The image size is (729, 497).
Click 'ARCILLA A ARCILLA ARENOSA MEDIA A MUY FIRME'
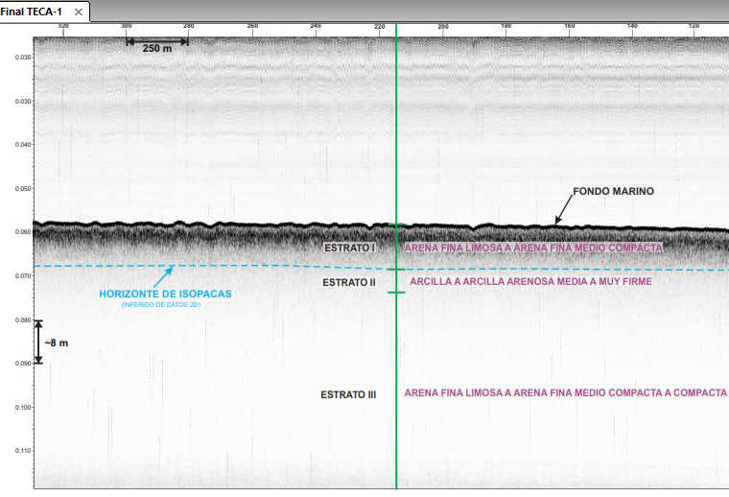click(x=530, y=281)
